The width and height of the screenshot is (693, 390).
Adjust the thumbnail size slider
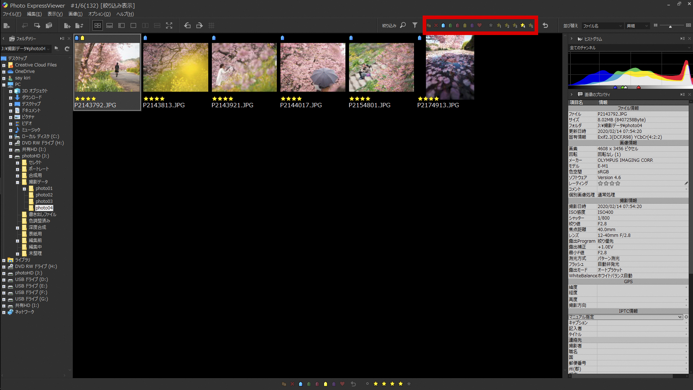(671, 26)
